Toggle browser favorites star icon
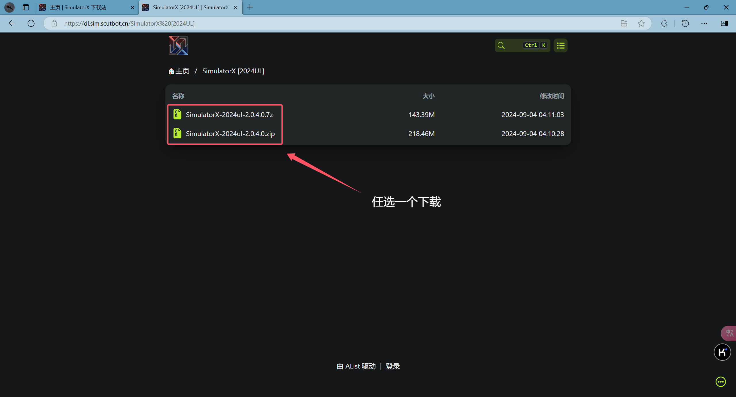 pos(641,23)
